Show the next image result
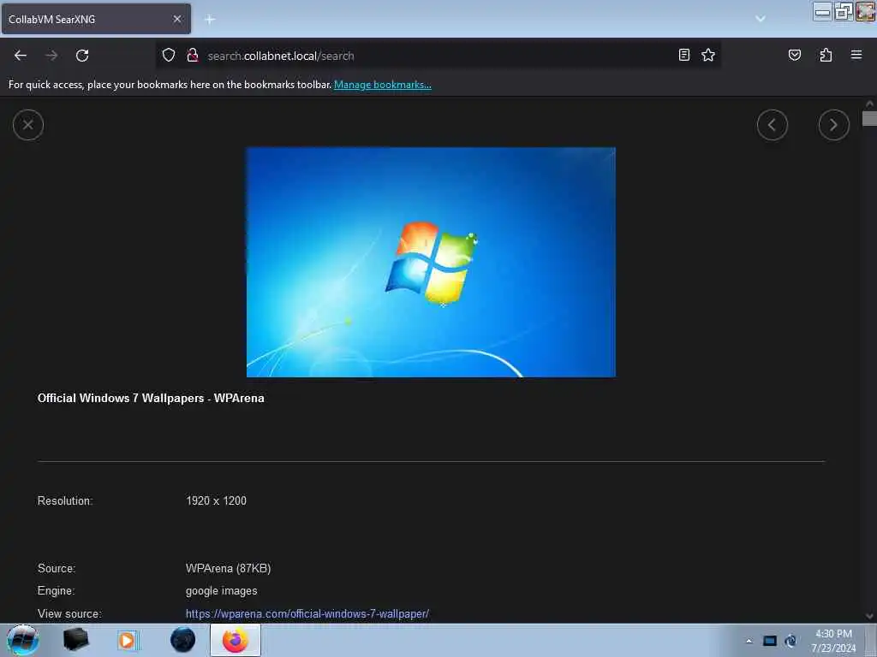877x657 pixels. [834, 125]
